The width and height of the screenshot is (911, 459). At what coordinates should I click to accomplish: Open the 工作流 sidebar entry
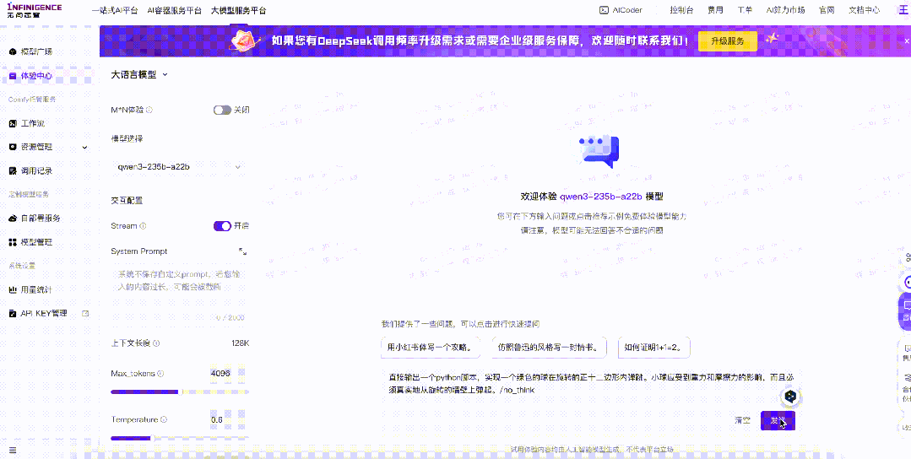(x=33, y=123)
